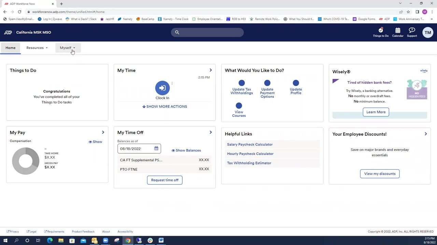This screenshot has height=245, width=437.
Task: Open the Privacy link in footer
Action: (x=13, y=232)
